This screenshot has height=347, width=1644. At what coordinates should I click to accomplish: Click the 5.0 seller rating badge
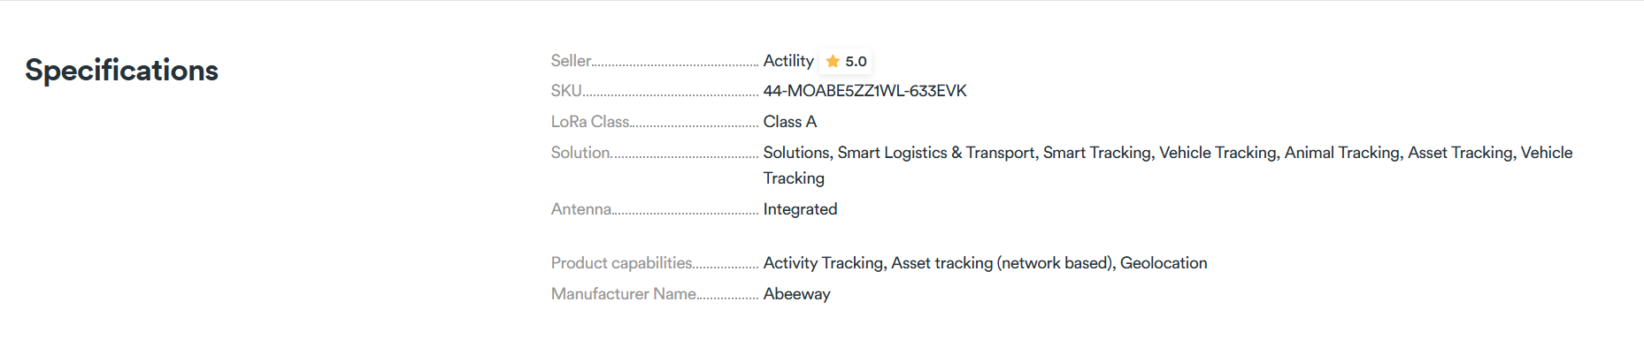pyautogui.click(x=846, y=61)
